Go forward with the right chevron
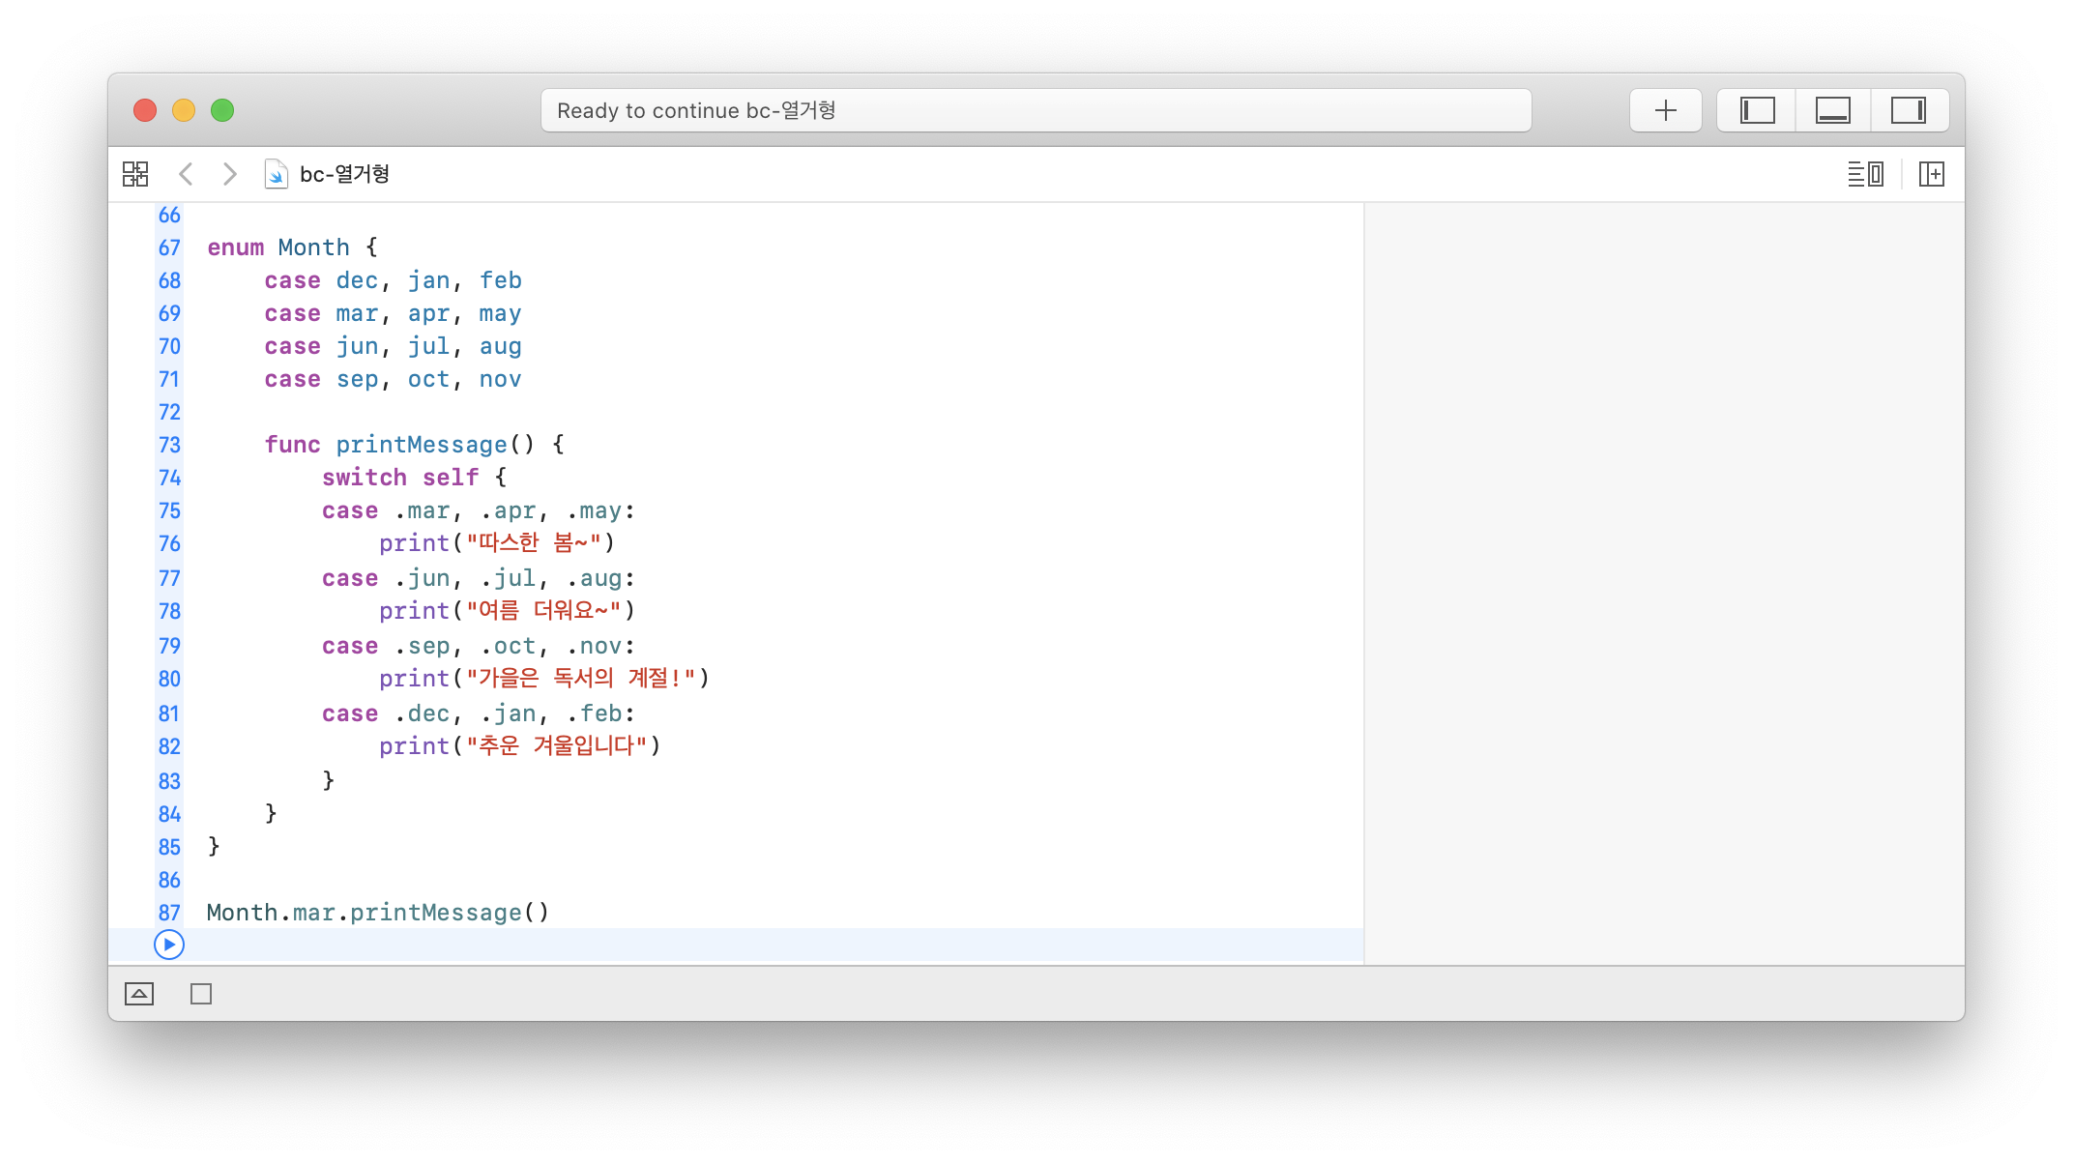2073x1164 pixels. 229,174
